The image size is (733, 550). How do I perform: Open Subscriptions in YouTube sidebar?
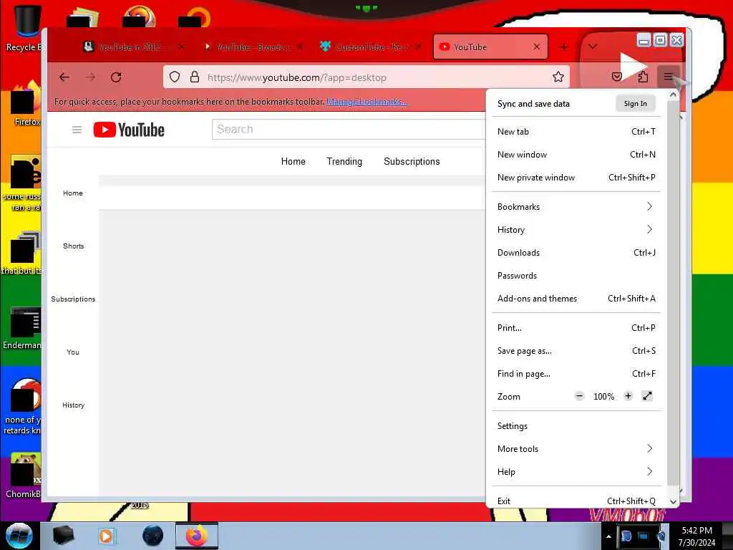pyautogui.click(x=74, y=299)
